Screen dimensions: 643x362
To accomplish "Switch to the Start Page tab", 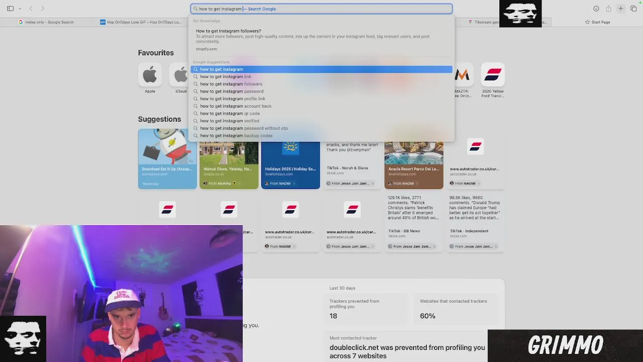I will 597,22.
